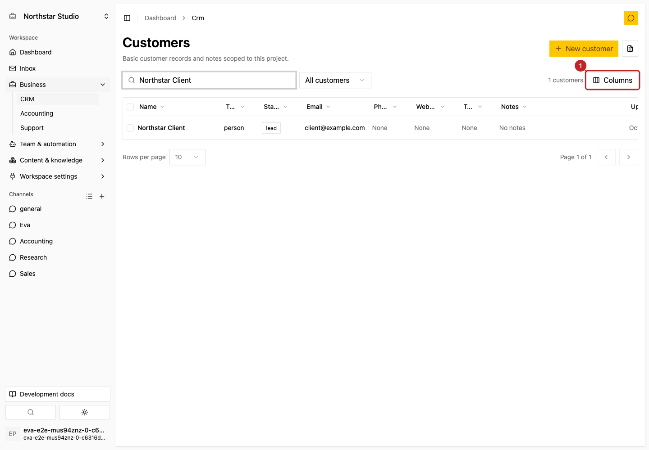This screenshot has height=450, width=649.
Task: Open the All customers filter dropdown
Action: coord(335,80)
